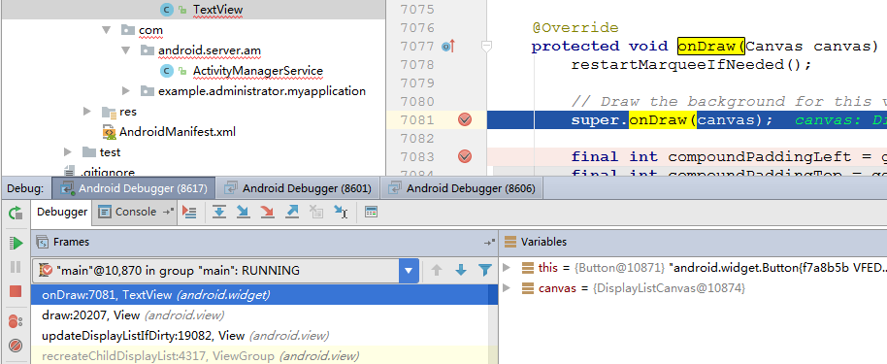Toggle the breakpoint on line 7083

pos(465,156)
